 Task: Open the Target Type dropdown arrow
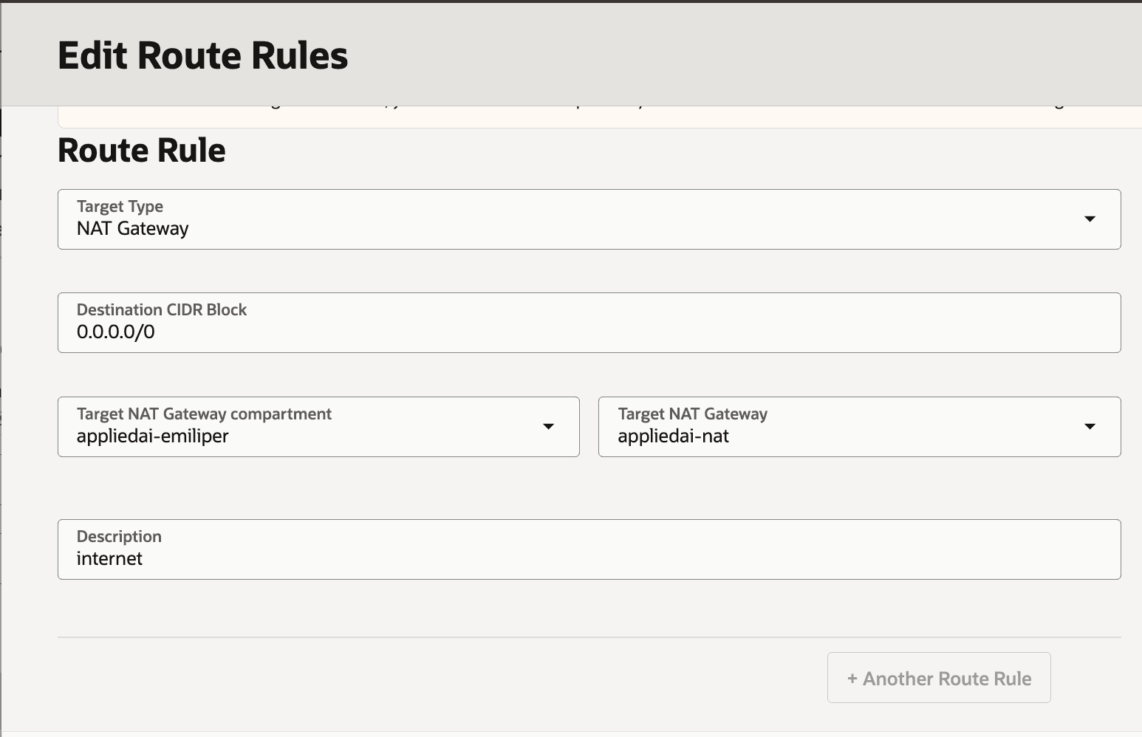(x=1090, y=219)
